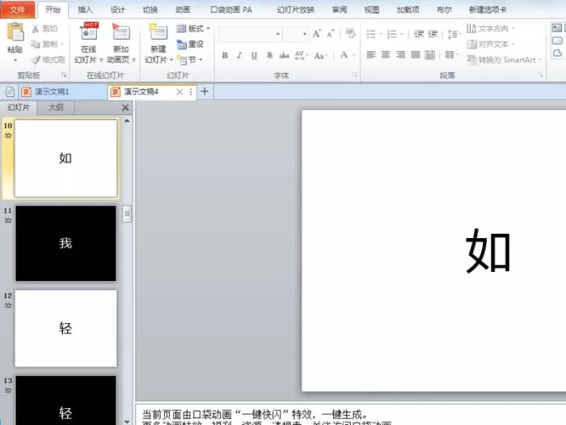Toggle Underline formatting

[x=254, y=55]
